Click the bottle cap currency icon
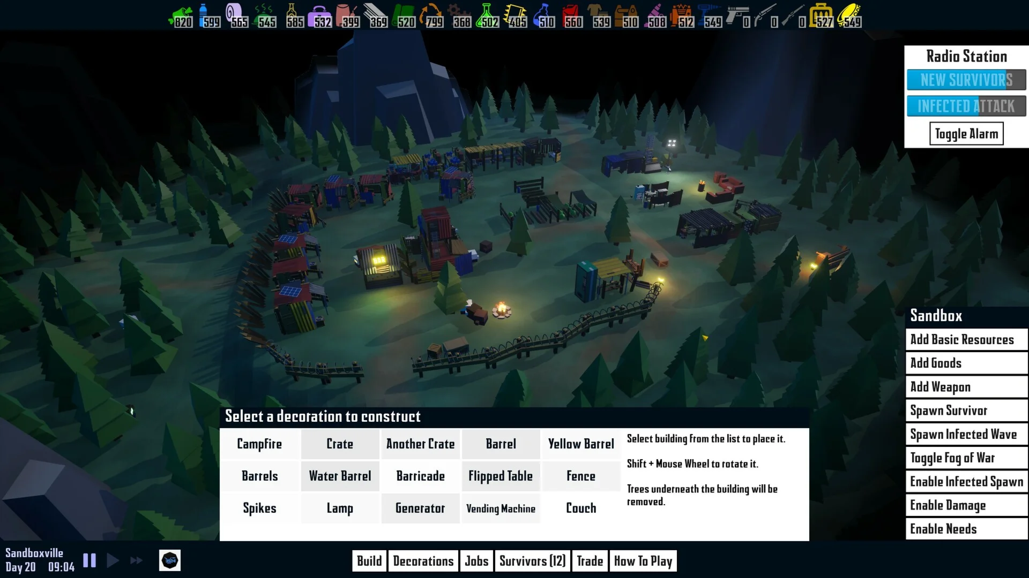1029x578 pixels. [848, 15]
